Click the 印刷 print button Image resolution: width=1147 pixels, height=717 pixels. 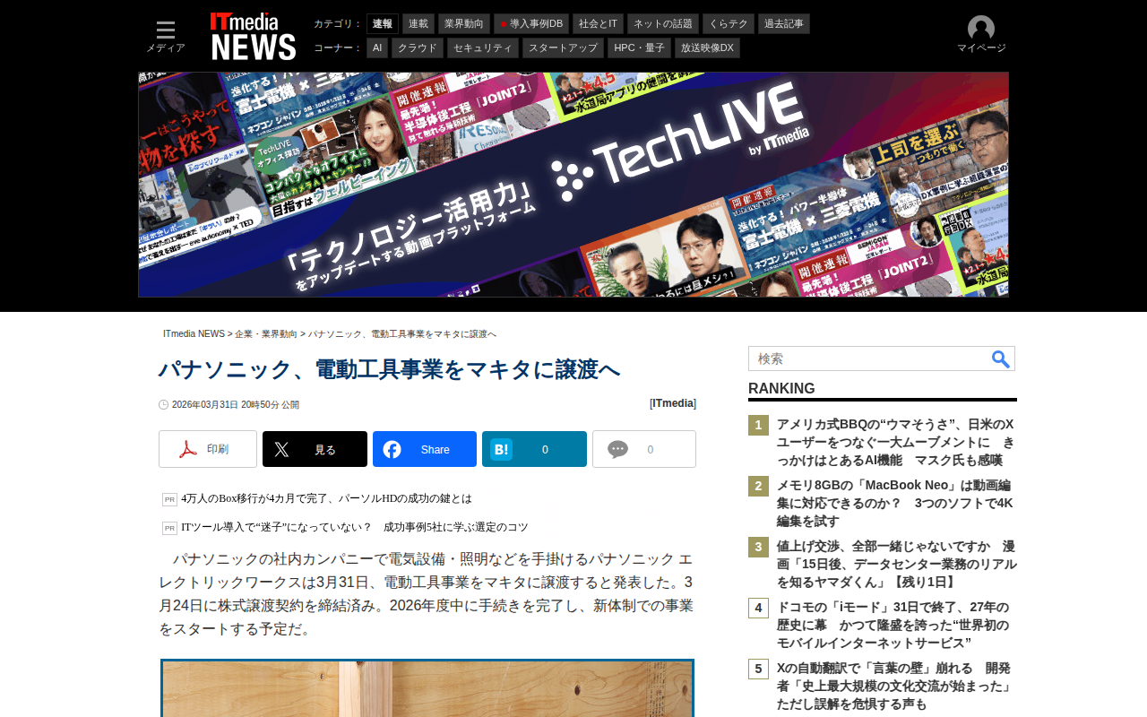pos(208,449)
